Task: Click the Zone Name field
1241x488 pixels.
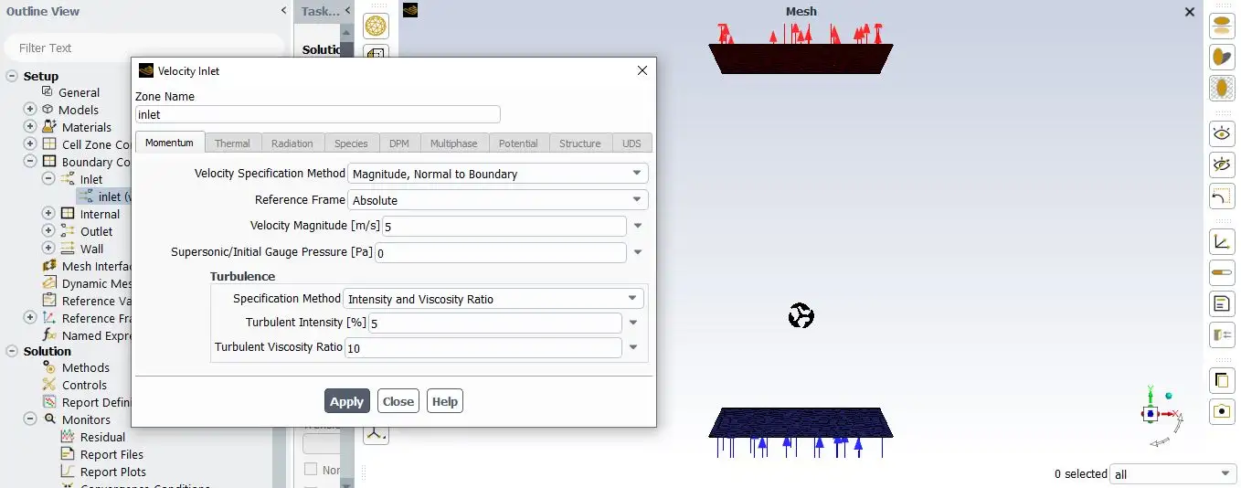Action: [317, 114]
